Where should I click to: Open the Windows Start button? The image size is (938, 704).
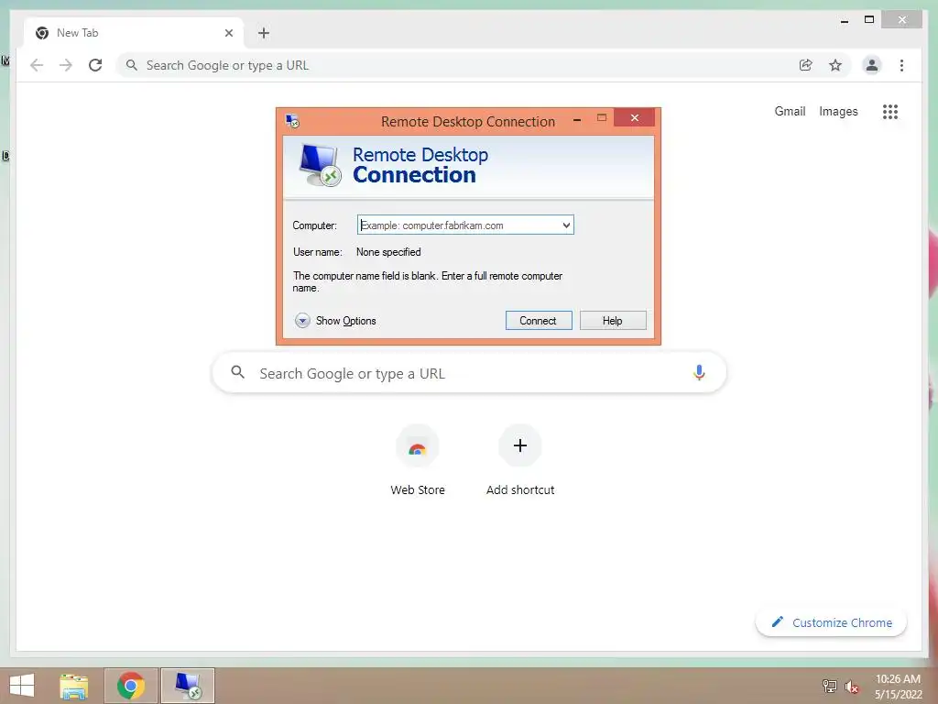tap(22, 686)
